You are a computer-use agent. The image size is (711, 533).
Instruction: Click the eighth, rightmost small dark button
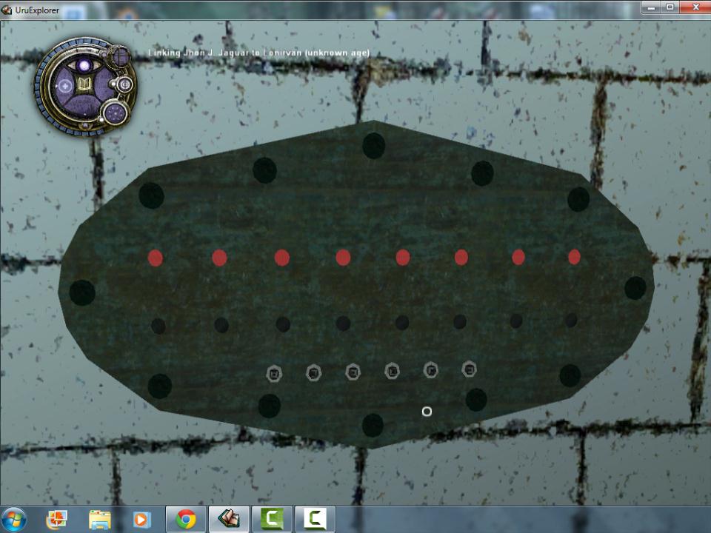point(571,321)
